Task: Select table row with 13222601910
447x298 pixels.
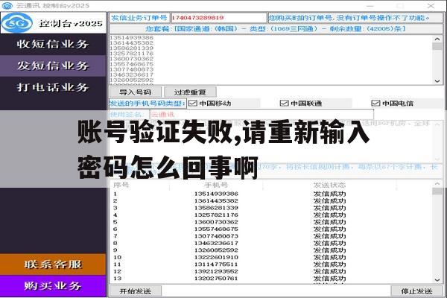Action: pos(271,257)
